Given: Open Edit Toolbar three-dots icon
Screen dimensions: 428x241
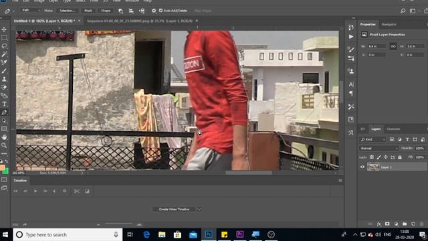Looking at the screenshot, I should [x=4, y=153].
